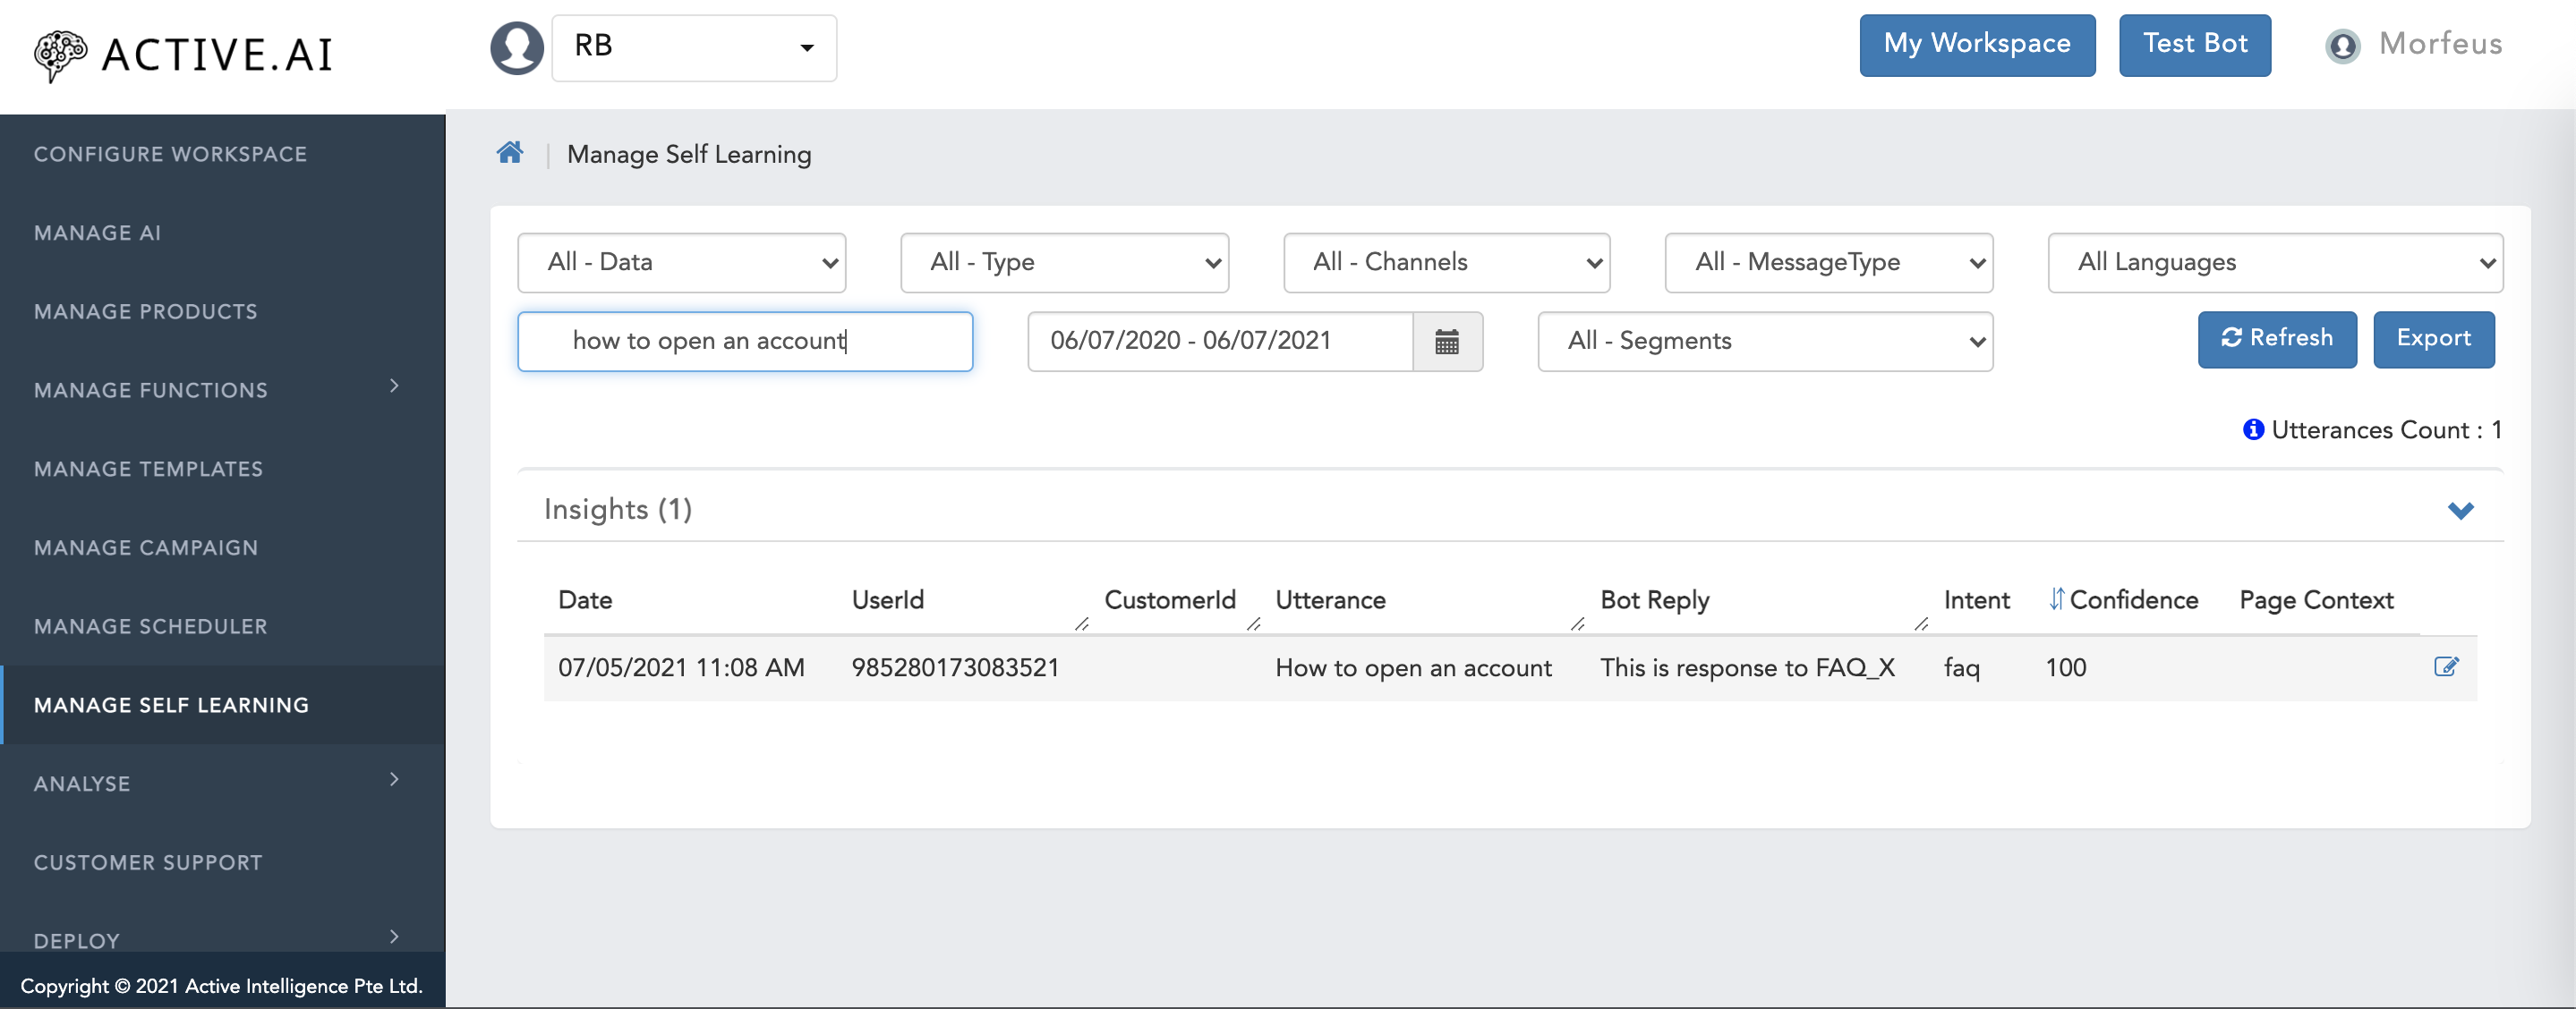2576x1009 pixels.
Task: Click the Date column header
Action: tap(585, 600)
